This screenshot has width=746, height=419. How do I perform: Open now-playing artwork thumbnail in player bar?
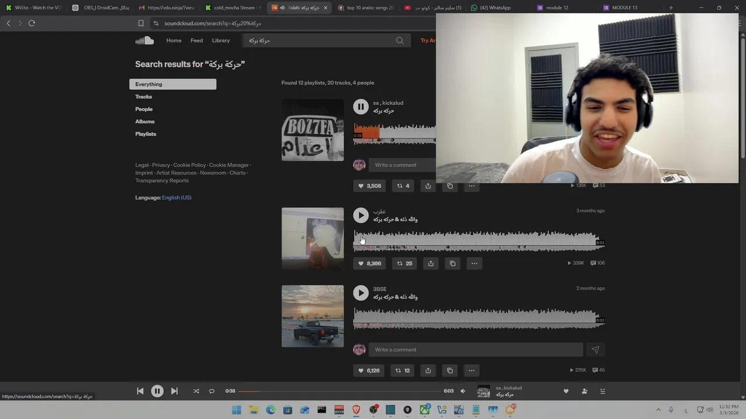click(484, 391)
